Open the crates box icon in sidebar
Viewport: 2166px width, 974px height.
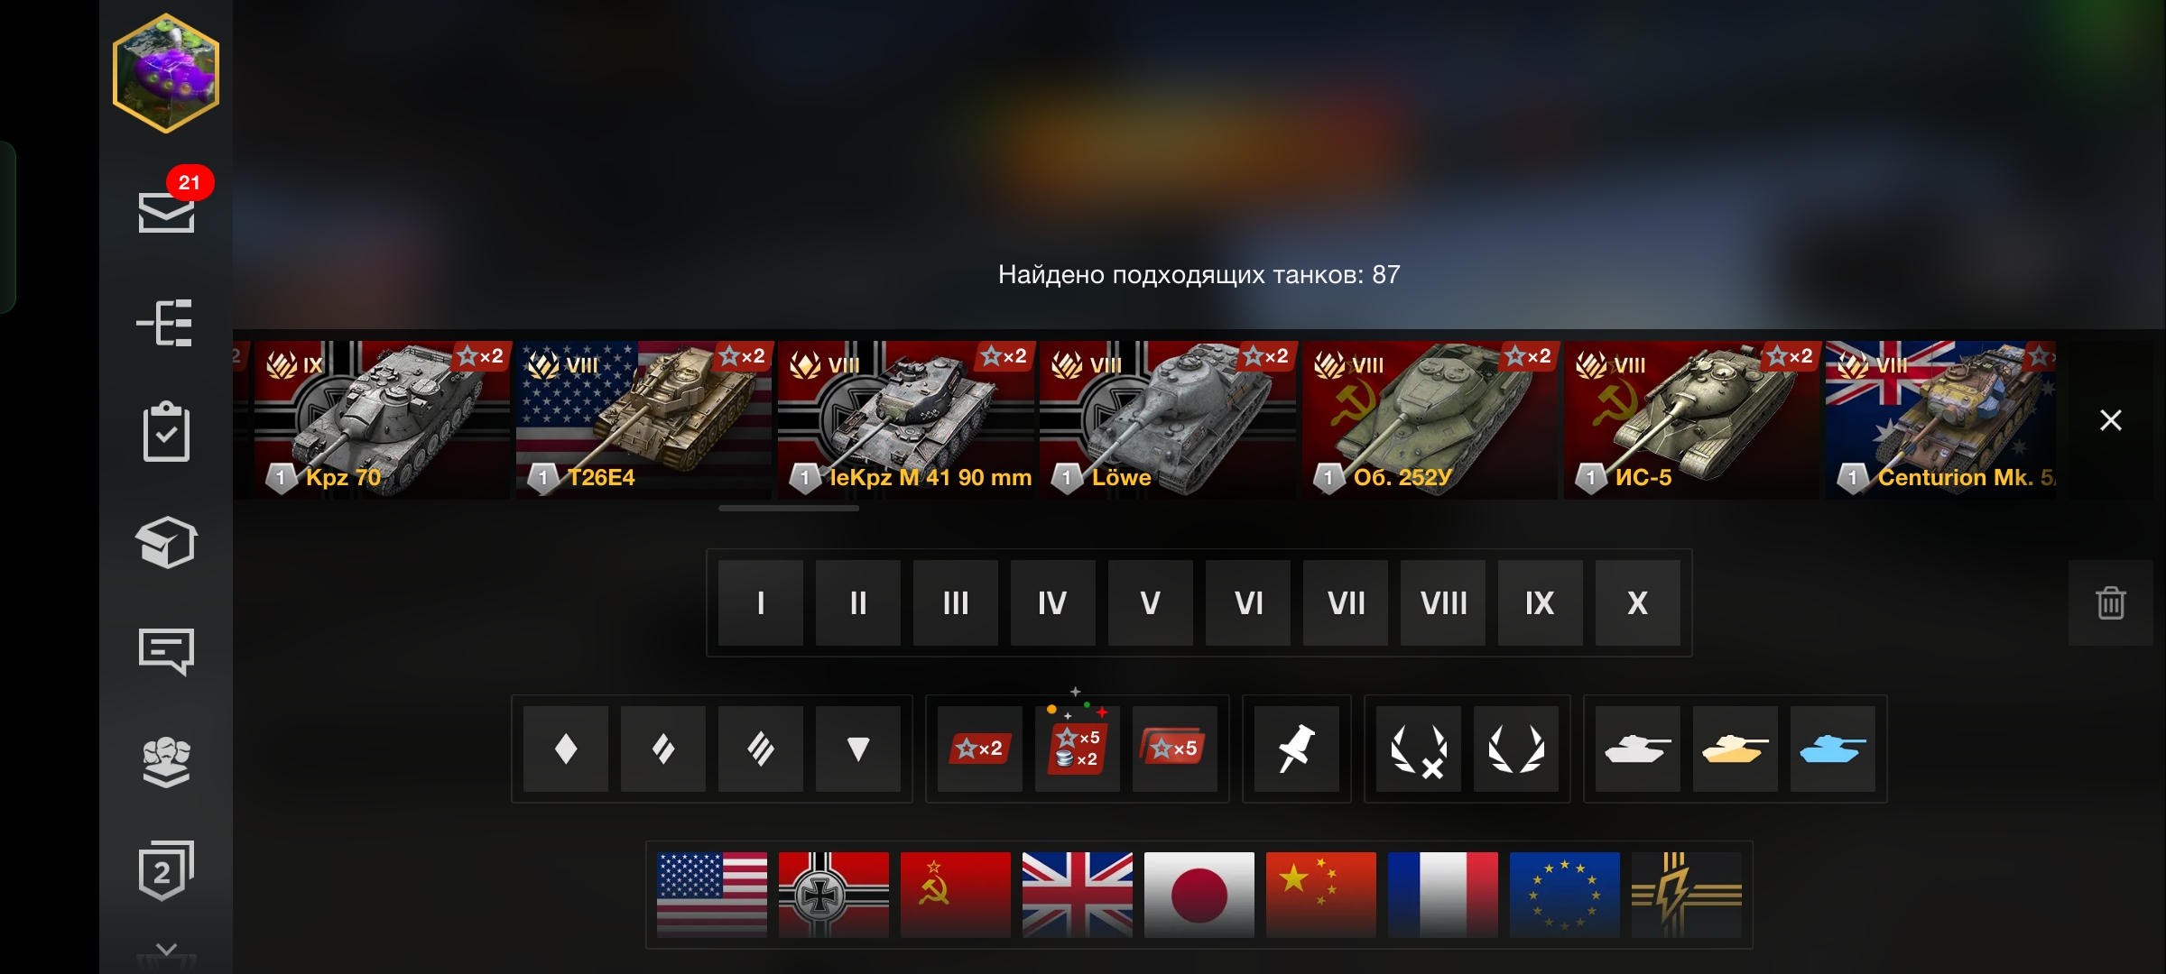(x=166, y=542)
